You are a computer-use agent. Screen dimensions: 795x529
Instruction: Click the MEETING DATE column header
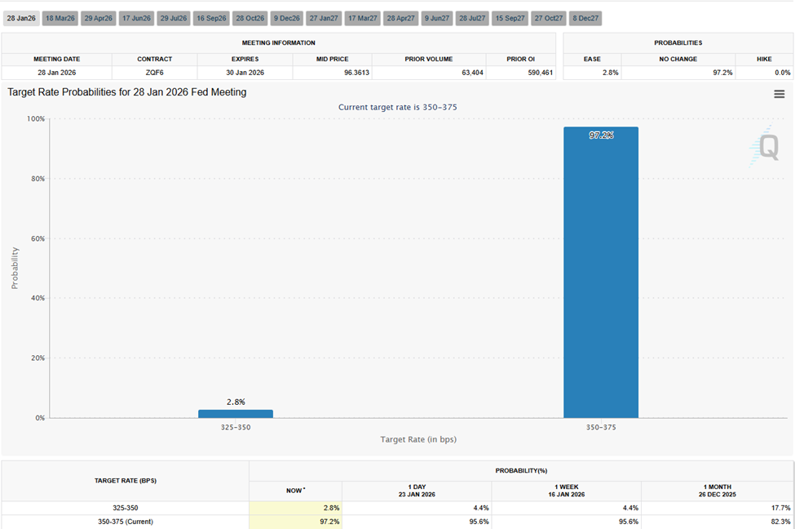[56, 59]
